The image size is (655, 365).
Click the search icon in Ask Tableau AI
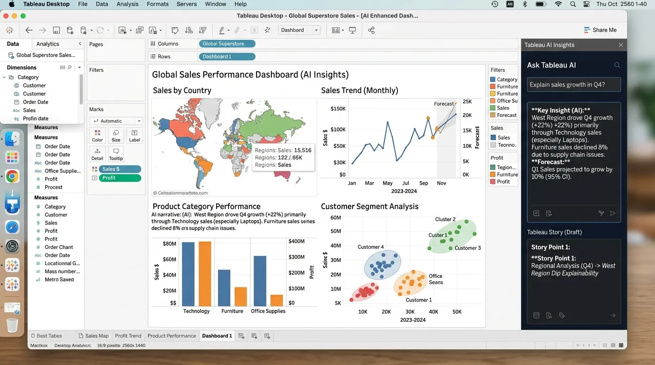pos(617,65)
